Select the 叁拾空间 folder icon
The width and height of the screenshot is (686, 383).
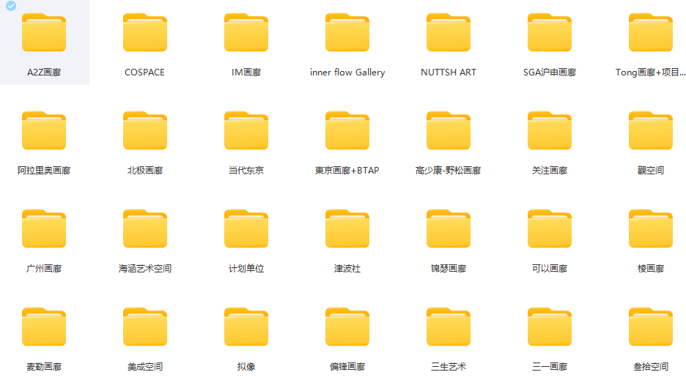point(650,327)
